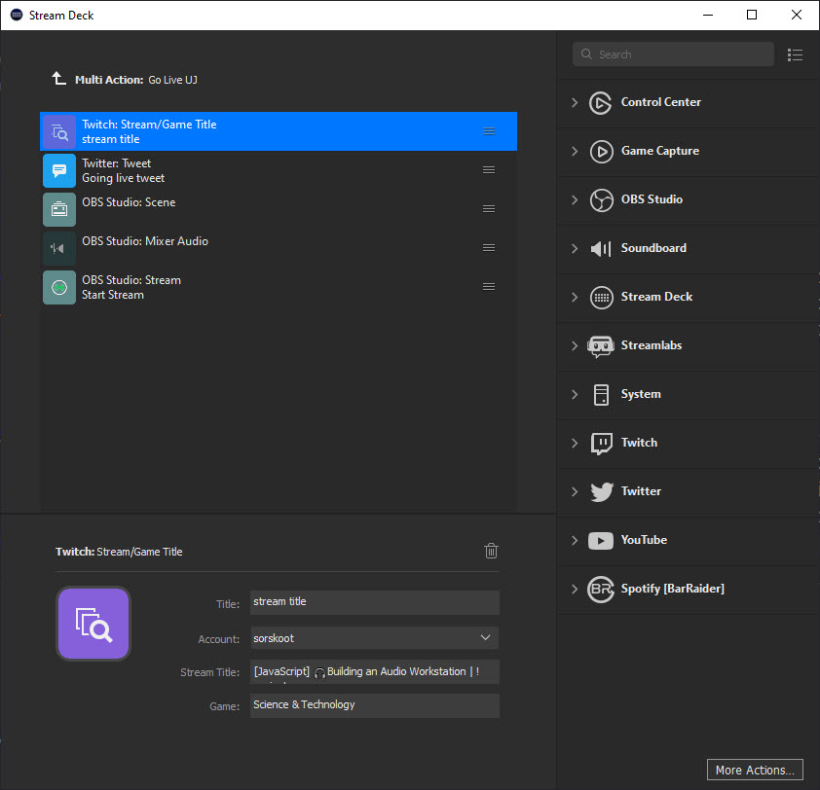Expand the Stream Deck category chevron
The image size is (820, 790).
[575, 297]
